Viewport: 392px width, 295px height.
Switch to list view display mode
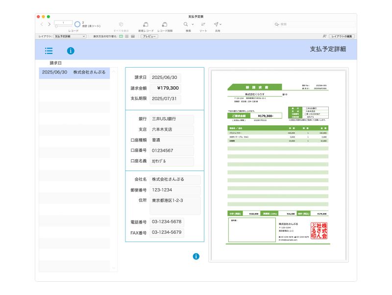point(127,36)
